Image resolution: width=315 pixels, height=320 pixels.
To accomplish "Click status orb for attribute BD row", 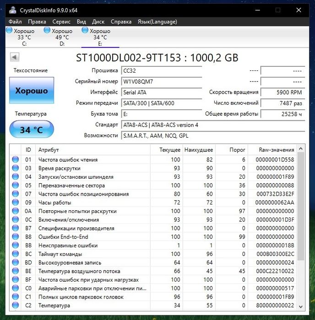I will click(x=15, y=262).
